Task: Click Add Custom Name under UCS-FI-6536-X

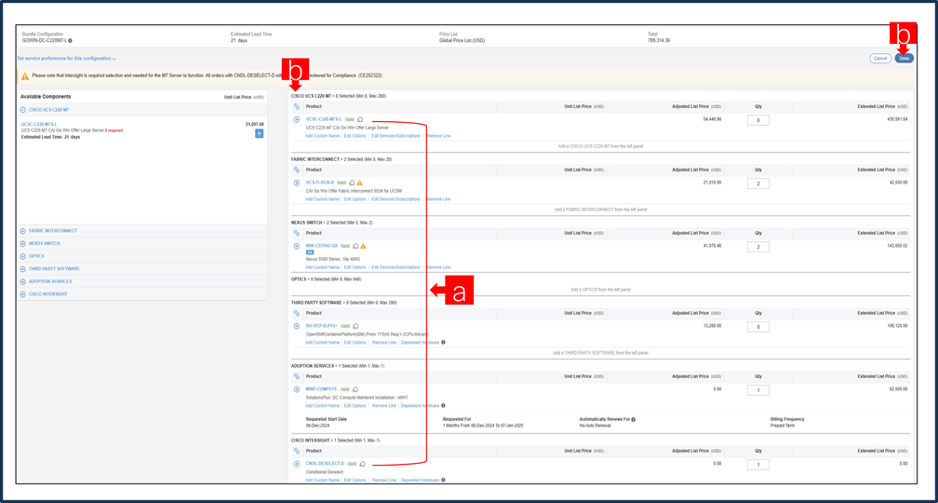Action: pos(322,198)
